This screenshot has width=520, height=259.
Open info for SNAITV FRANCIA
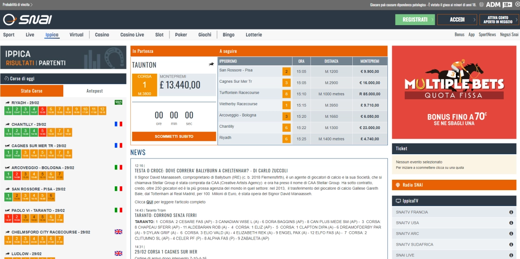(511, 212)
